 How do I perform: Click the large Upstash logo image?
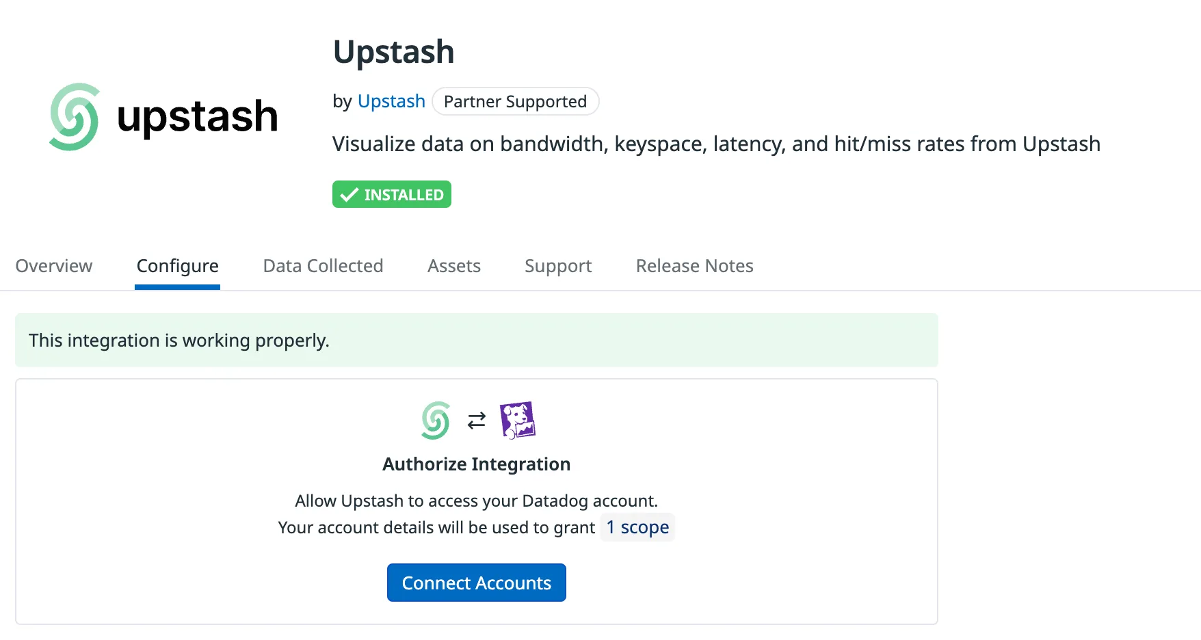click(163, 117)
